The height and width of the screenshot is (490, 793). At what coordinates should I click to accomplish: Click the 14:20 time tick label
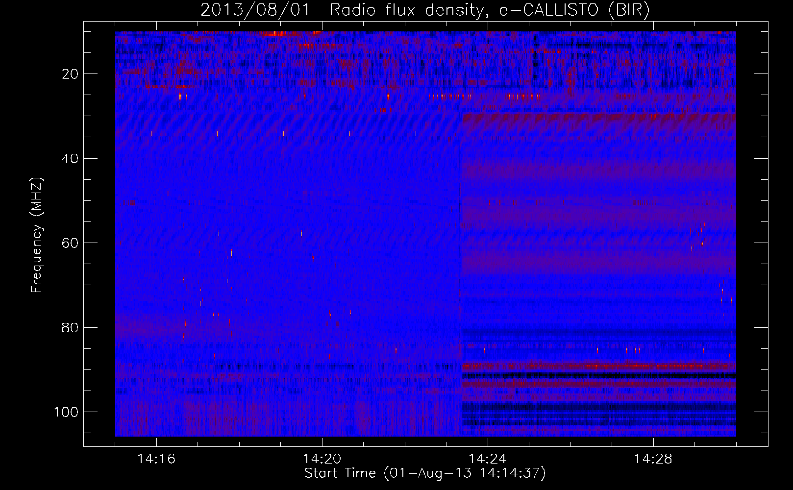pyautogui.click(x=322, y=459)
